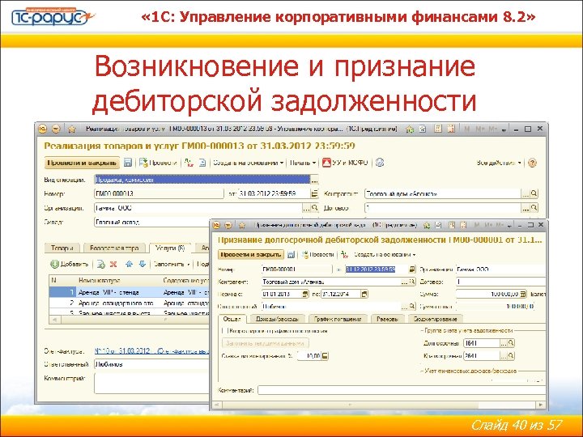Viewport: 583px width, 437px height.
Task: Open the Доходы/расходы tab
Action: (277, 319)
